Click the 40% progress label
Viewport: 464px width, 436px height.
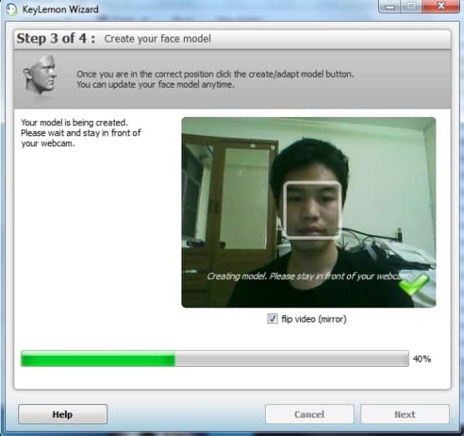coord(421,359)
